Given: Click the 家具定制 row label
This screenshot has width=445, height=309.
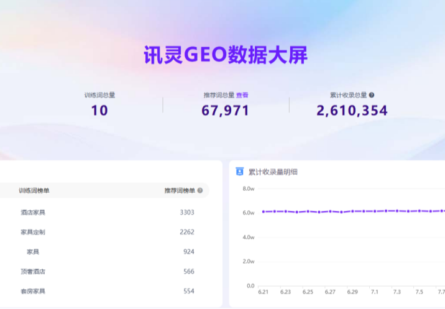Looking at the screenshot, I should click(33, 232).
